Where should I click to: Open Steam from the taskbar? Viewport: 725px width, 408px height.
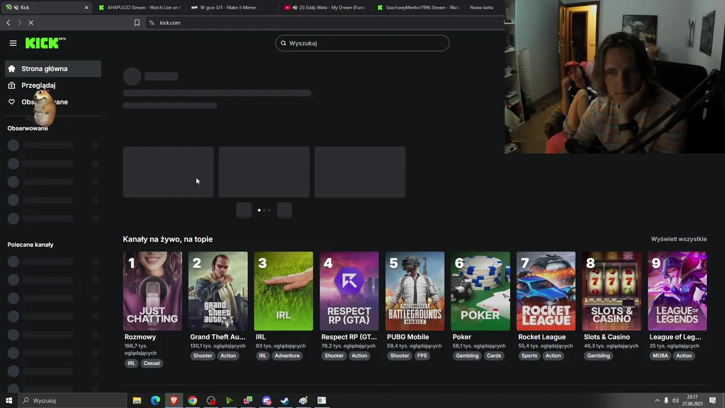285,401
